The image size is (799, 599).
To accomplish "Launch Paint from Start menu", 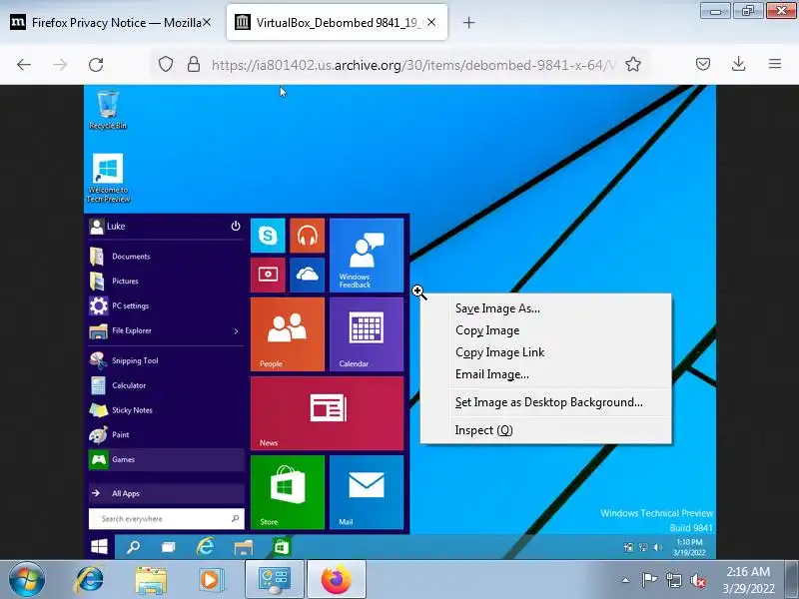I will pyautogui.click(x=166, y=434).
